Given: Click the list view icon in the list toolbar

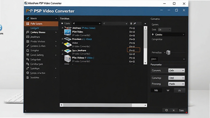Looking at the screenshot, I should tap(131, 24).
